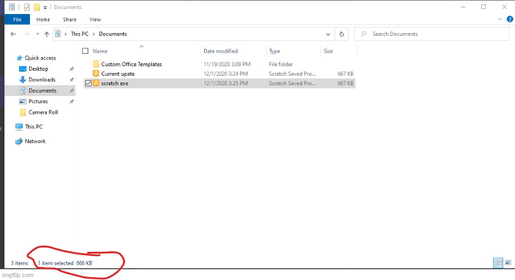The height and width of the screenshot is (280, 515).
Task: Refresh the Documents folder view
Action: [x=342, y=34]
